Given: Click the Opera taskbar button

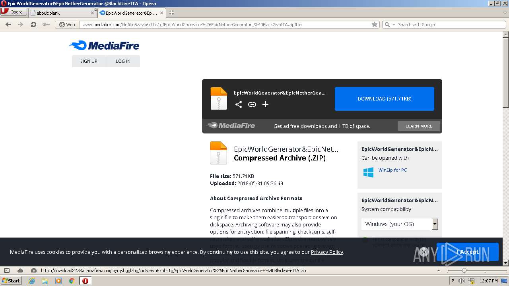Looking at the screenshot, I should pos(85,281).
